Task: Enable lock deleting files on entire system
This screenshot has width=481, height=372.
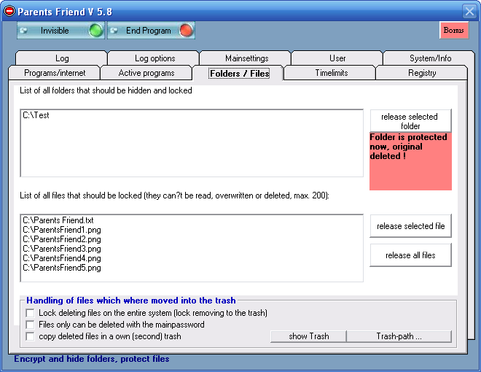Action: click(30, 313)
